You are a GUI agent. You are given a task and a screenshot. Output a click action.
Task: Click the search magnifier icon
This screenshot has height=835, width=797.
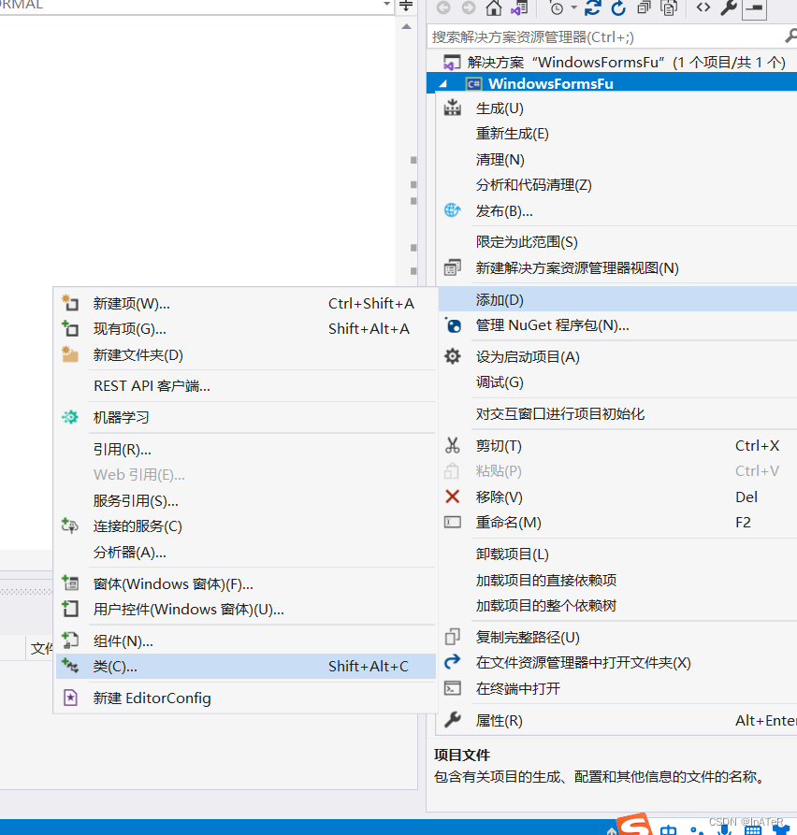(791, 36)
